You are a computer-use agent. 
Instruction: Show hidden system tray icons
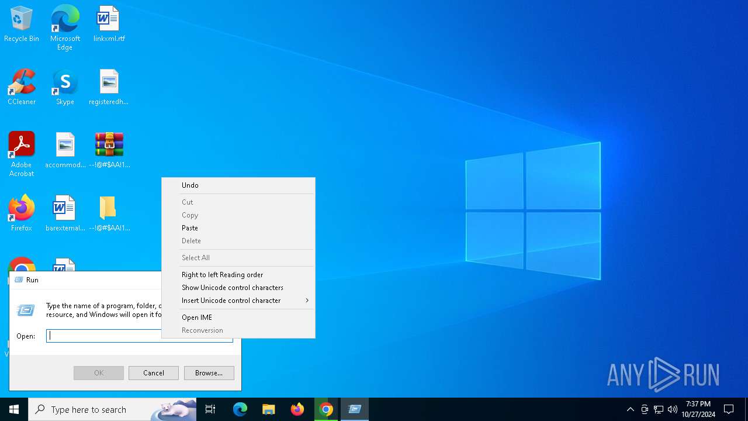tap(630, 409)
